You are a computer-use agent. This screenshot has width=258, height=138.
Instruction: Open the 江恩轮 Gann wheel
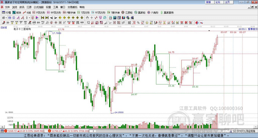pos(127,13)
